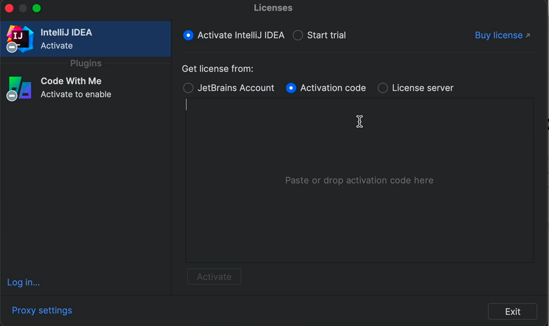Close the Licenses window with red button
This screenshot has height=326, width=549.
(x=9, y=8)
